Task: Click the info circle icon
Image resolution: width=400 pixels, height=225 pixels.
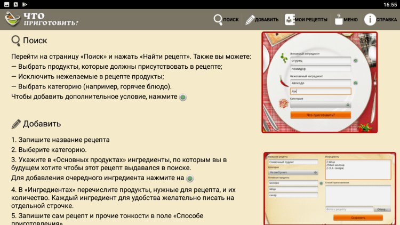Action: tap(370, 20)
